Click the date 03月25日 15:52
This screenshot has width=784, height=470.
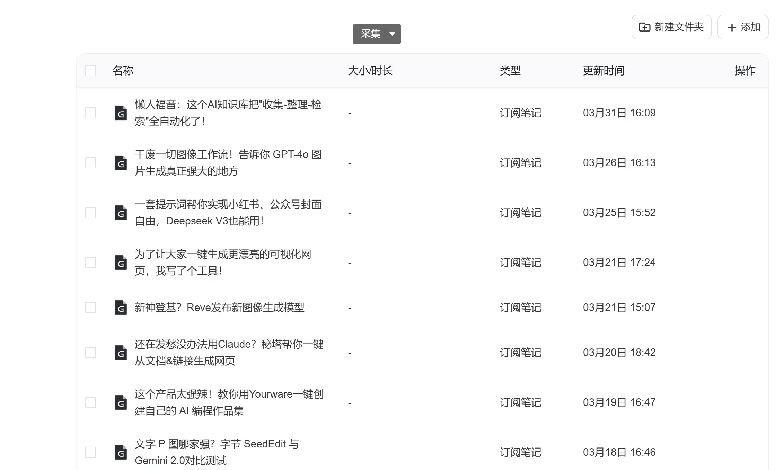pyautogui.click(x=619, y=213)
